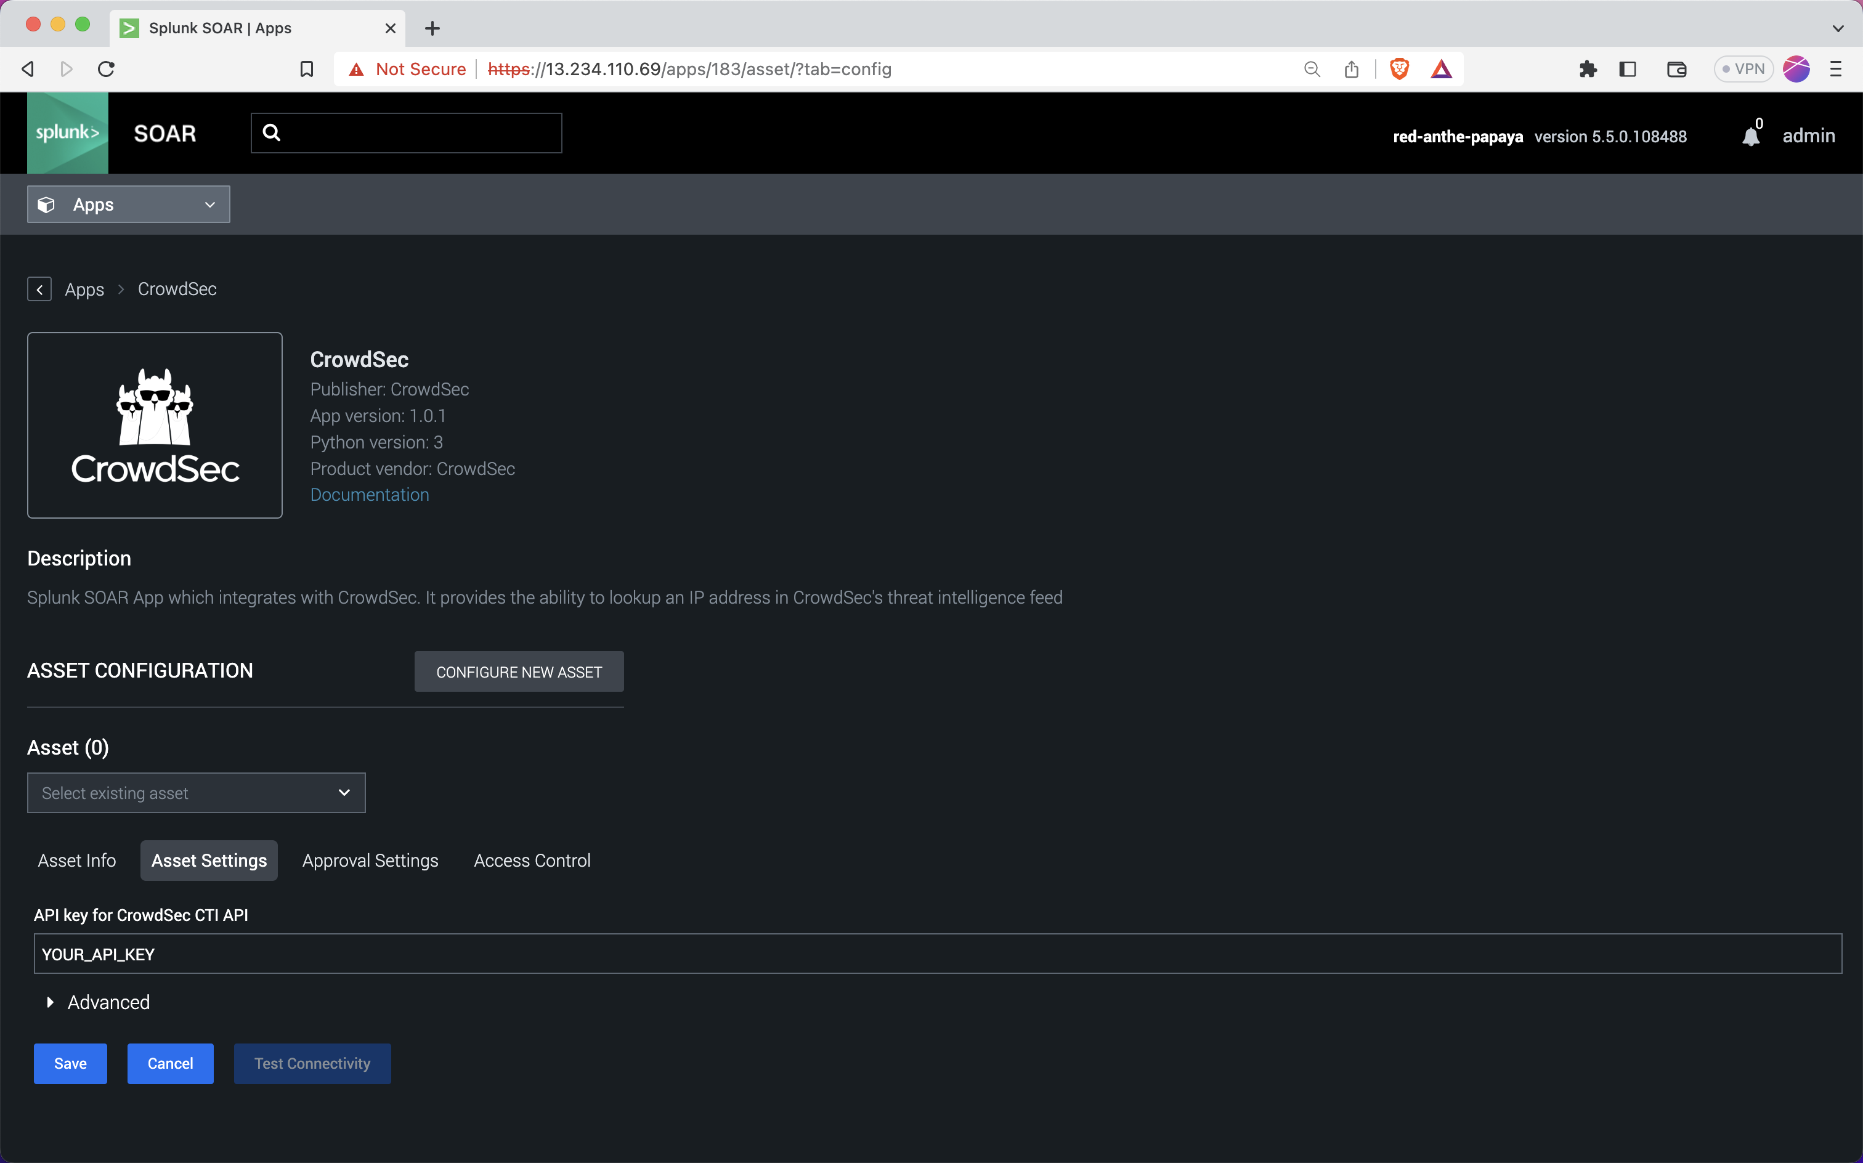
Task: Switch to the Access Control tab
Action: tap(532, 860)
